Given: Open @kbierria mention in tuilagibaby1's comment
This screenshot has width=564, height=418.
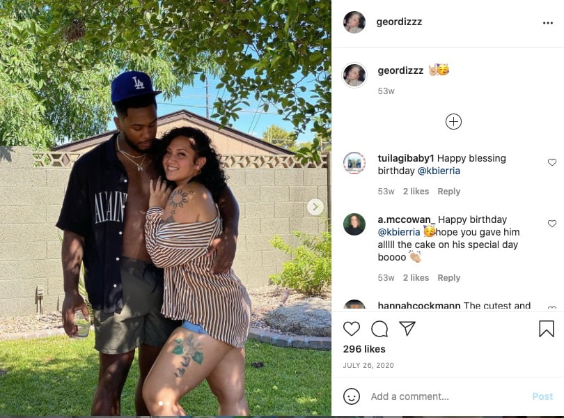Looking at the screenshot, I should tap(439, 171).
